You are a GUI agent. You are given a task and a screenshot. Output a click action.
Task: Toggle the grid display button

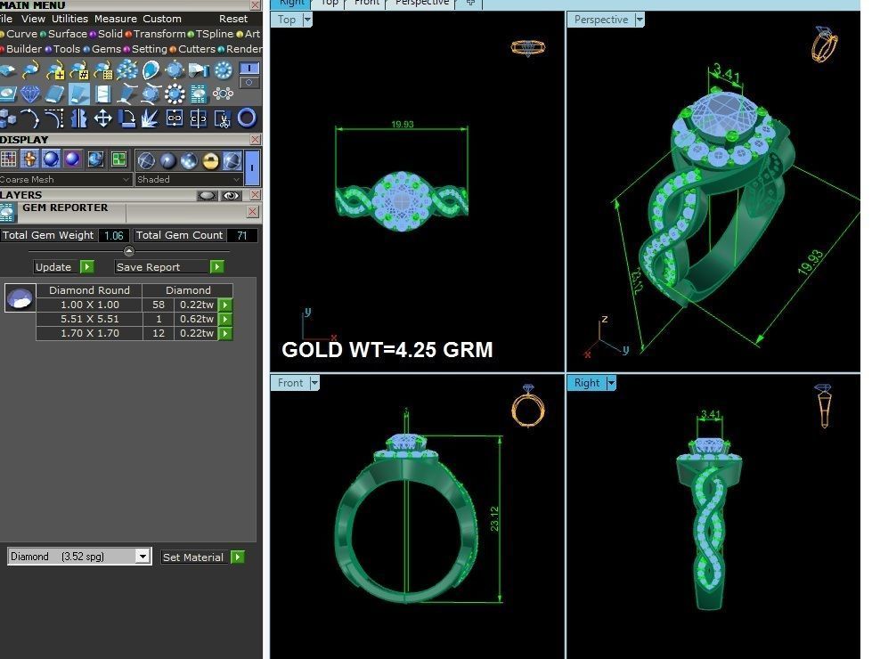(x=8, y=159)
